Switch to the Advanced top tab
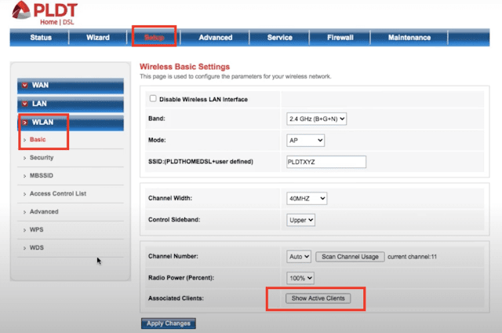The height and width of the screenshot is (333, 502). [216, 38]
